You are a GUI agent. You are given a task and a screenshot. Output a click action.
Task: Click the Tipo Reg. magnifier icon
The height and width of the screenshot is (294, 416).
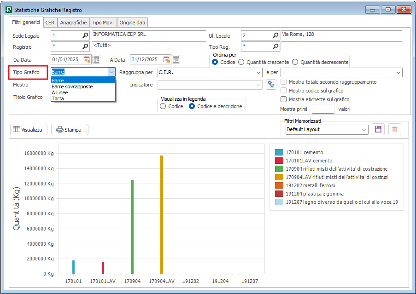[x=275, y=46]
